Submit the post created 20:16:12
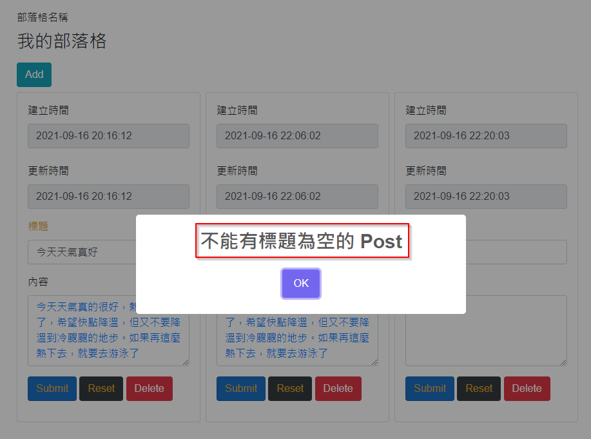Image resolution: width=591 pixels, height=439 pixels. (x=52, y=389)
